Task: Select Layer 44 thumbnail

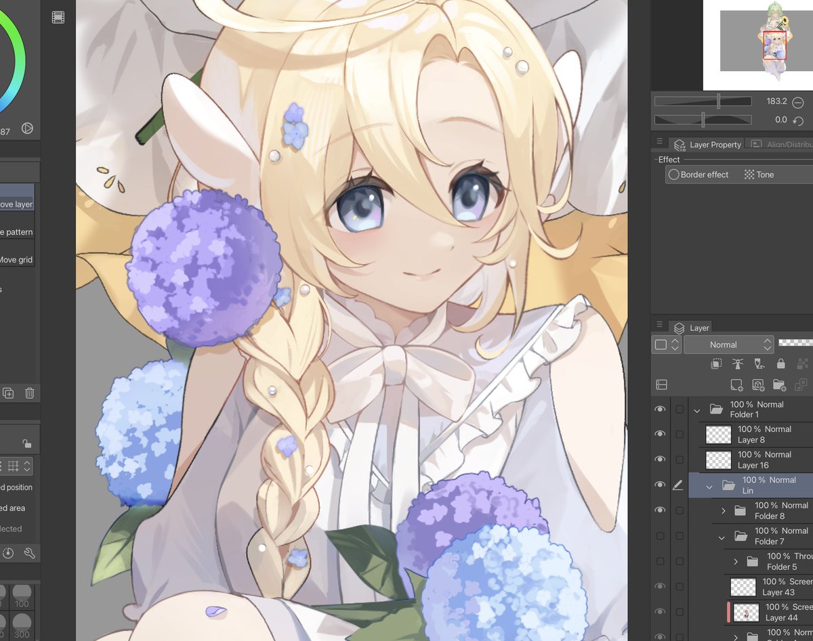Action: (746, 613)
